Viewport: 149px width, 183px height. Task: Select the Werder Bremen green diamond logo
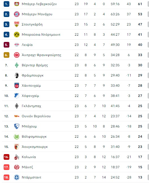pyautogui.click(x=17, y=65)
